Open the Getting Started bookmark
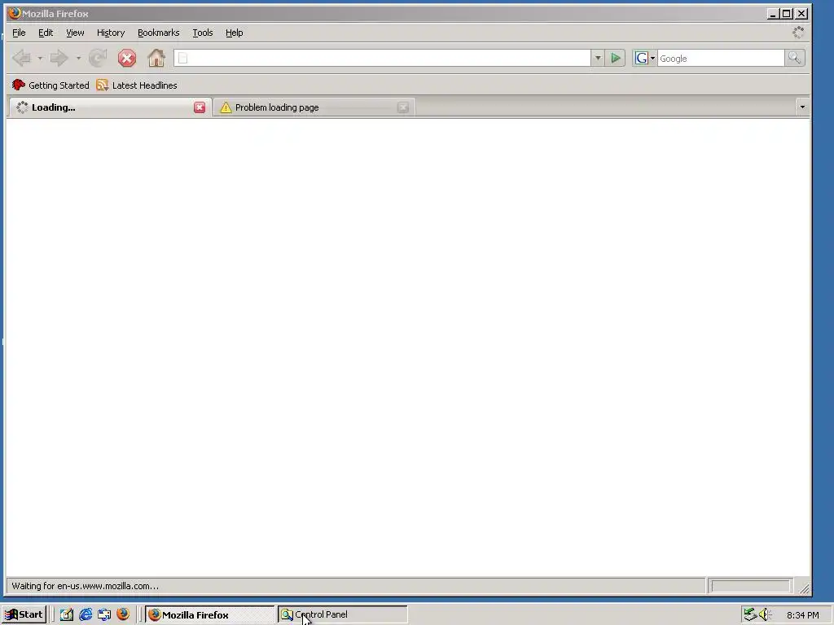This screenshot has height=625, width=834. pos(50,85)
